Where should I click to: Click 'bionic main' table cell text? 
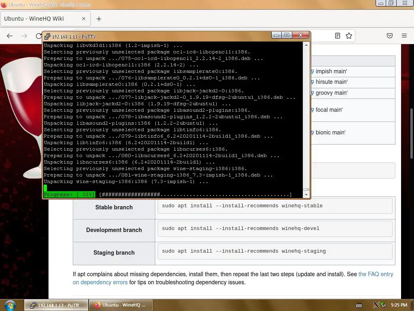[331, 132]
